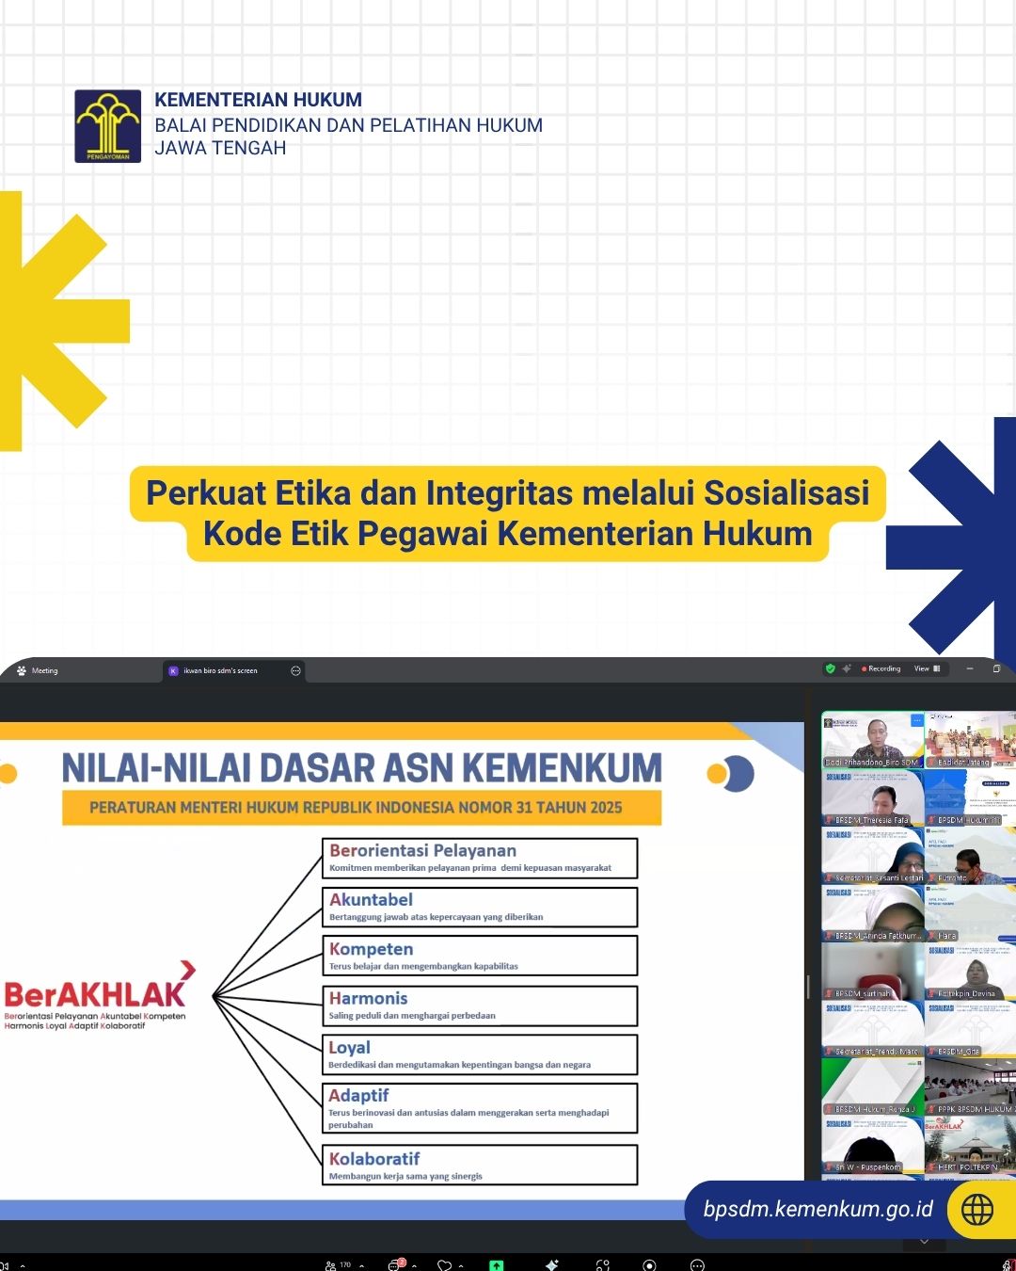Click the globe icon beside the website address

point(976,1209)
